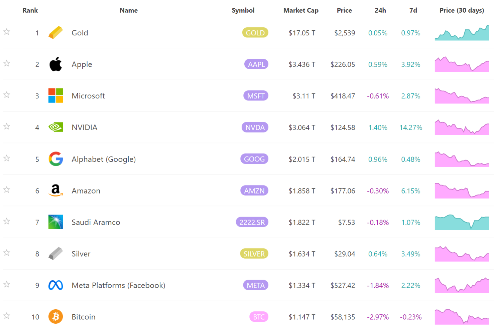Open the Bitcoin asset link
This screenshot has height=327, width=498.
[84, 317]
